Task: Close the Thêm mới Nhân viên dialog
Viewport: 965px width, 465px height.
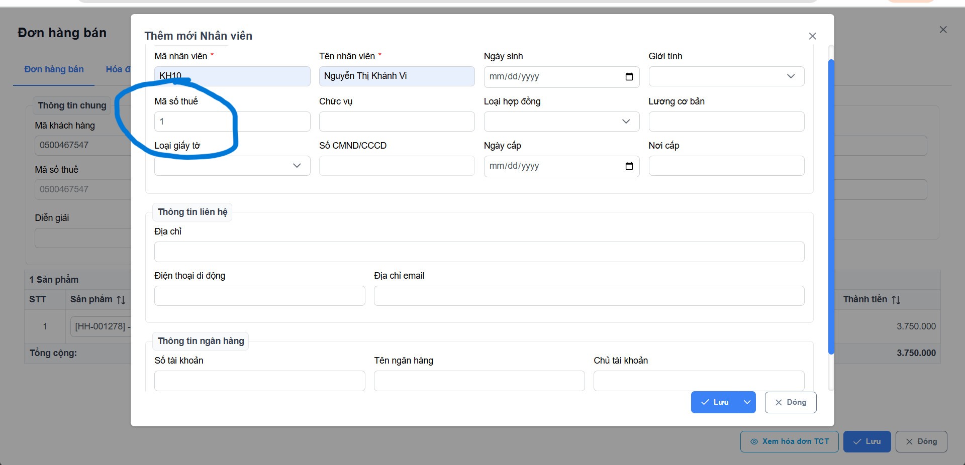Action: point(812,36)
